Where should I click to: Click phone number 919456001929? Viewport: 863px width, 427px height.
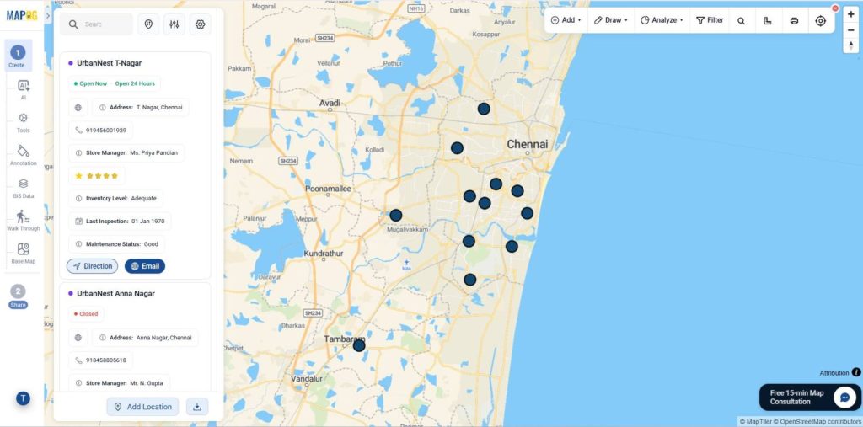(100, 131)
